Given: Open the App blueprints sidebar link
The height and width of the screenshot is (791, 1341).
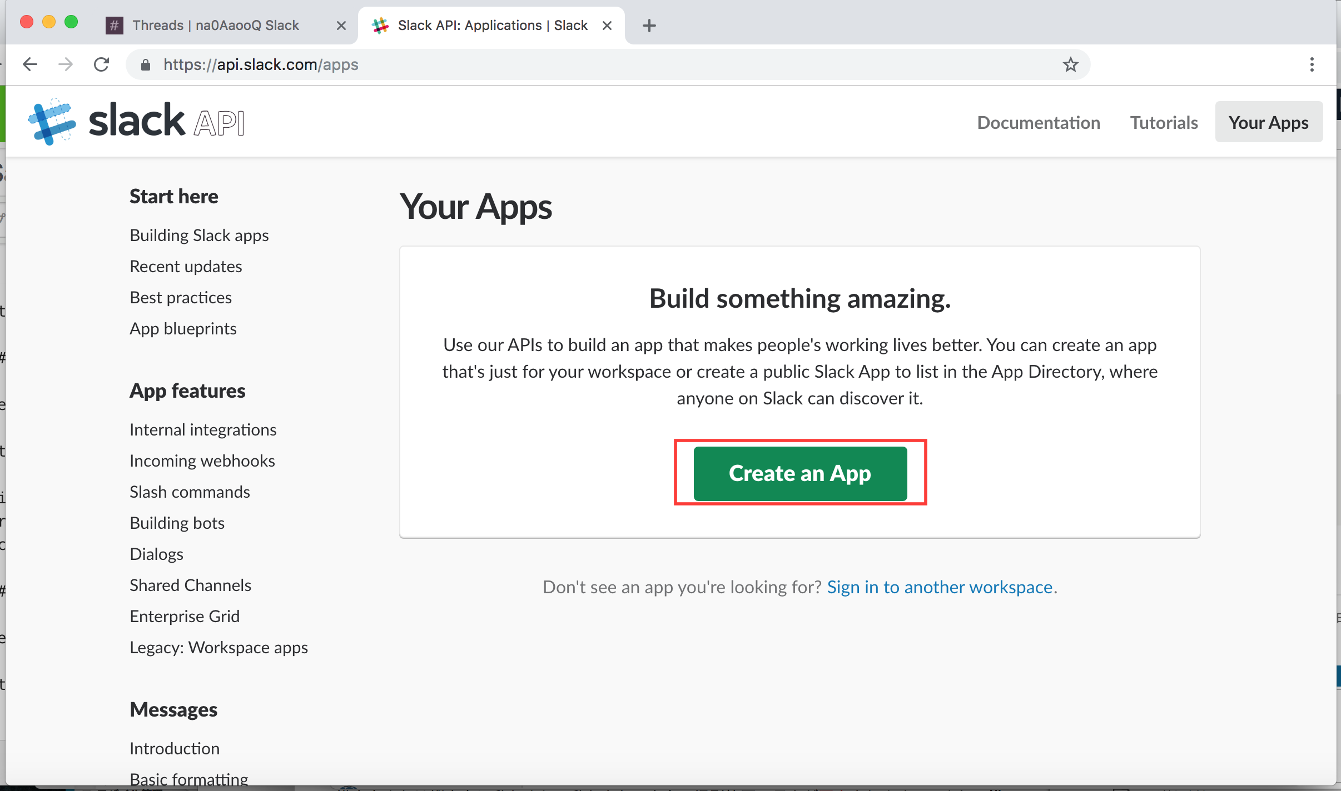Looking at the screenshot, I should 183,329.
